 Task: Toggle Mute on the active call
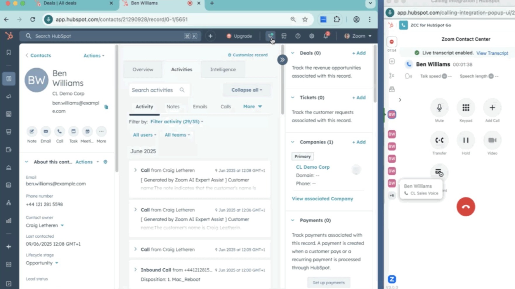[439, 108]
